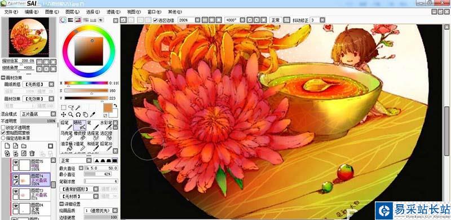The image size is (451, 220).
Task: Select the magic wand tool
Action: point(78,108)
